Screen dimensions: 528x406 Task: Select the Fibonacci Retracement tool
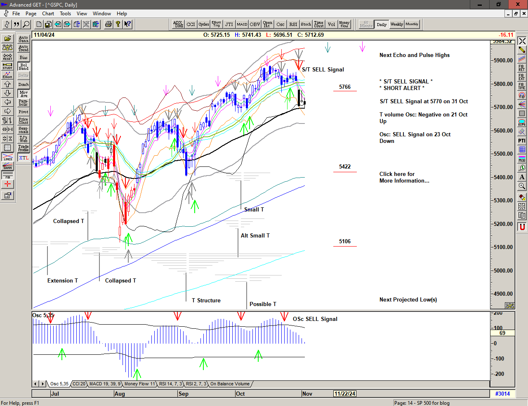click(522, 68)
